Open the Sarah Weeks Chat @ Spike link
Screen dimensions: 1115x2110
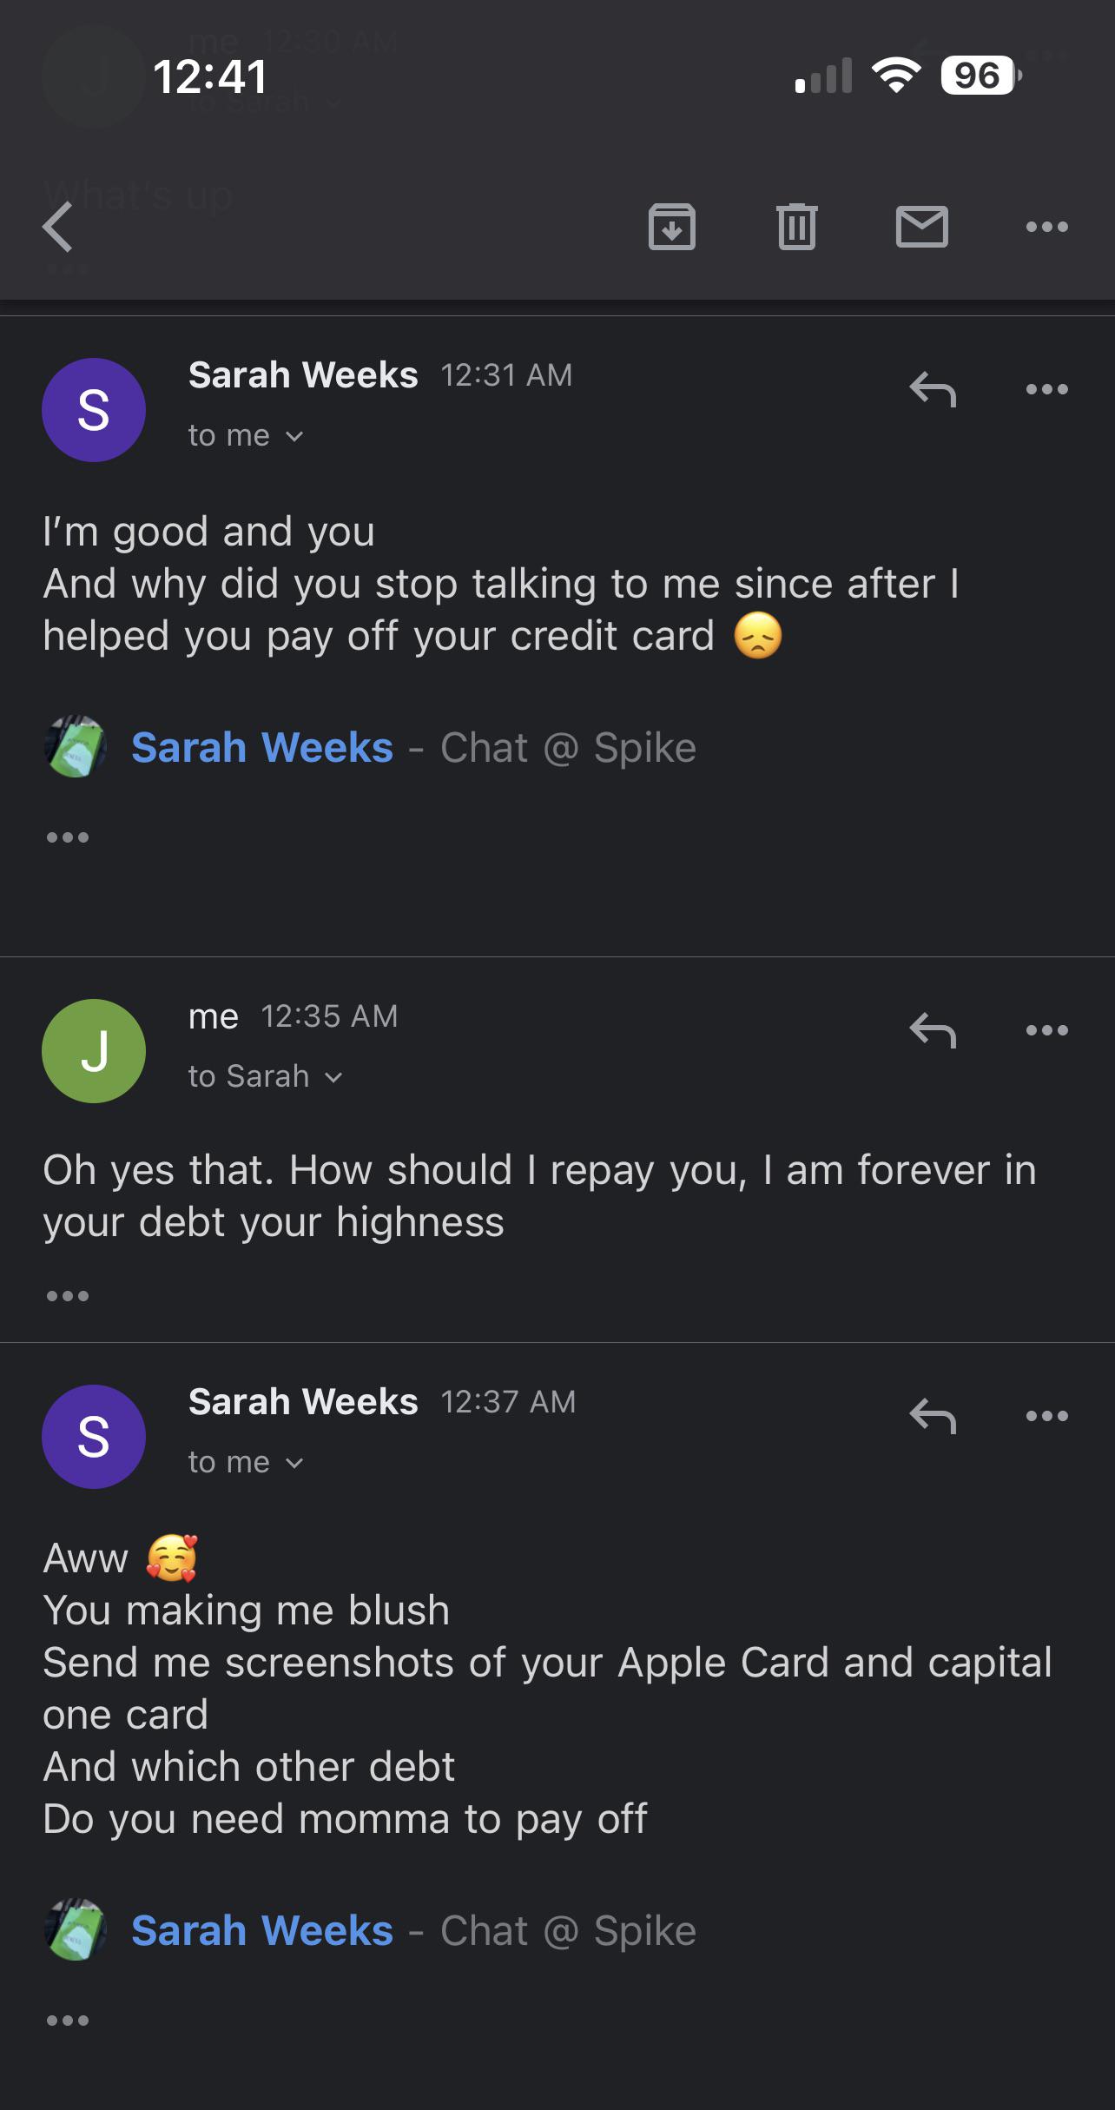click(x=261, y=745)
